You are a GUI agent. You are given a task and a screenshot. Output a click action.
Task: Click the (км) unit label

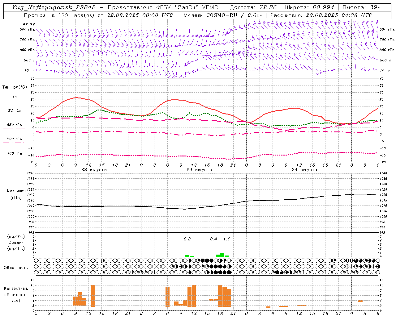click(16, 301)
